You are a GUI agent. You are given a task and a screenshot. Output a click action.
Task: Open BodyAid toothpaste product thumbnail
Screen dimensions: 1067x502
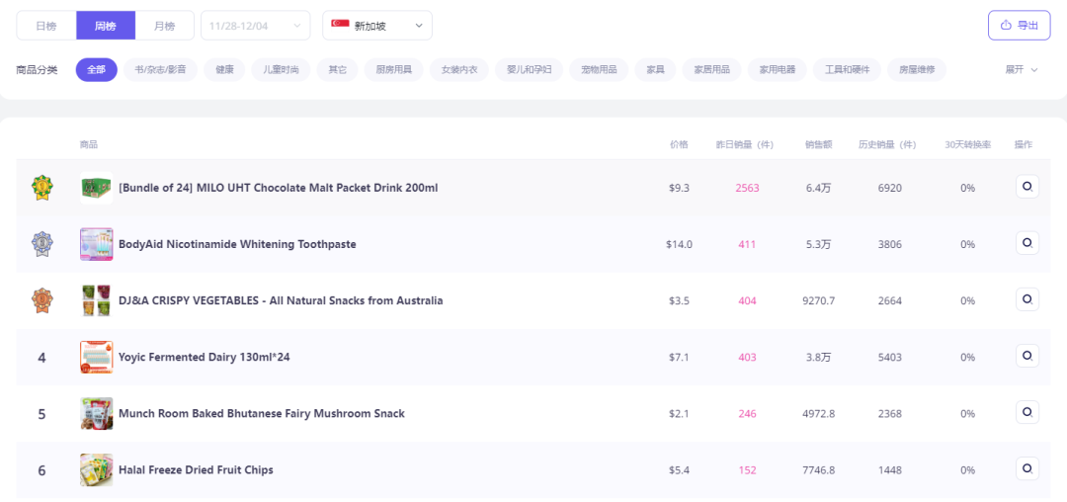tap(96, 243)
